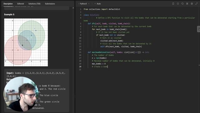Click the keyboard shortcuts command icon
200x113 pixels.
(187, 4)
